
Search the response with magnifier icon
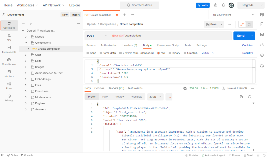[250, 97]
